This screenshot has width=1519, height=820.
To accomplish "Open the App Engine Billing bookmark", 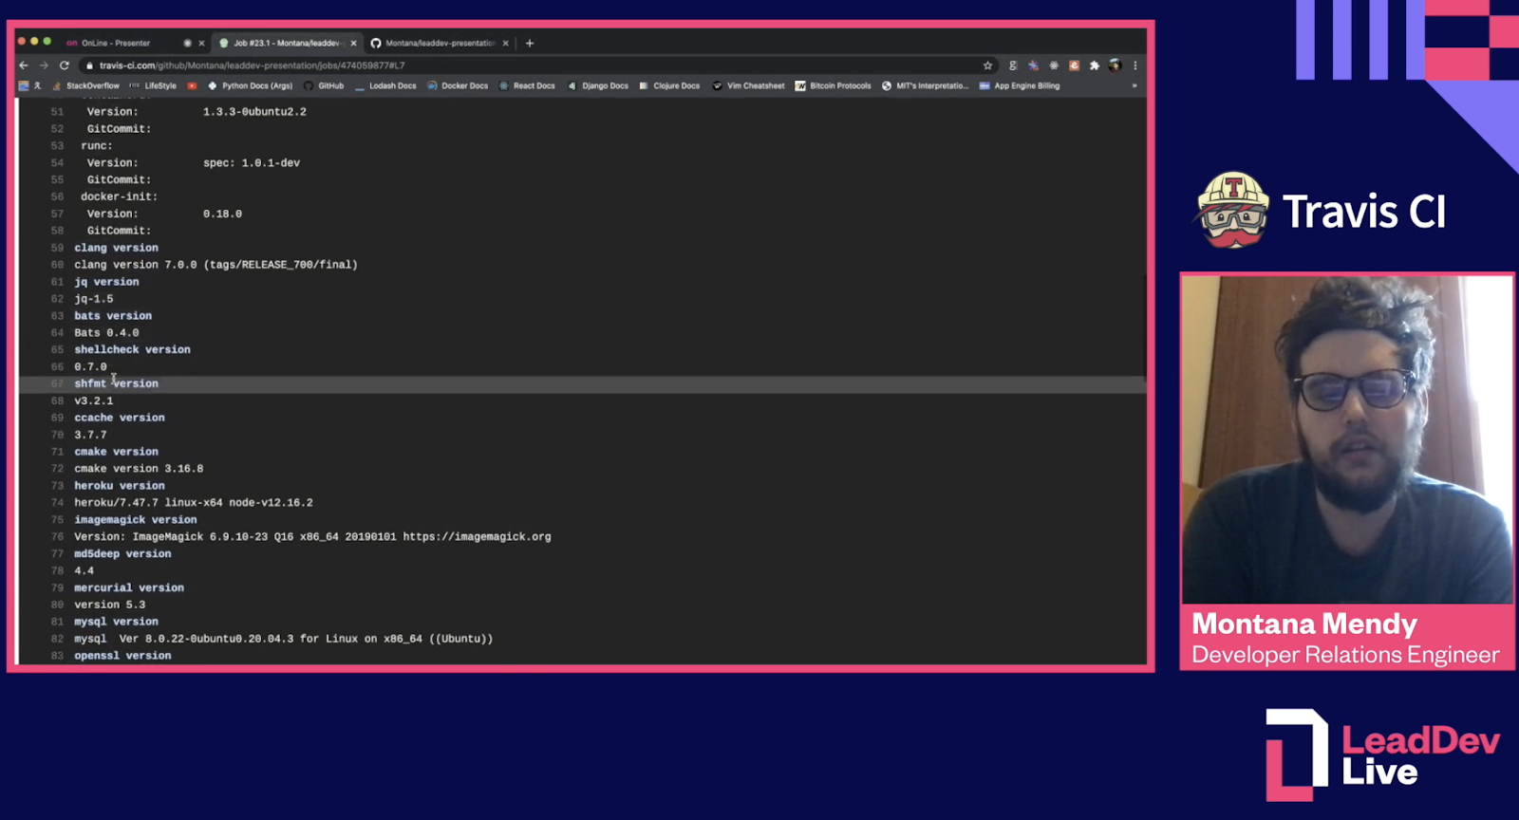I will point(1020,85).
